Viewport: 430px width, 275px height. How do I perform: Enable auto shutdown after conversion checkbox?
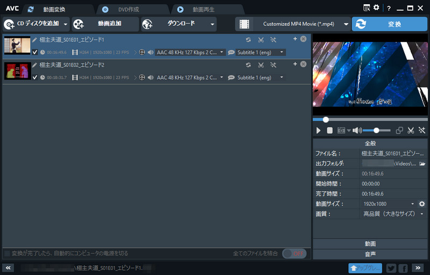pos(7,254)
